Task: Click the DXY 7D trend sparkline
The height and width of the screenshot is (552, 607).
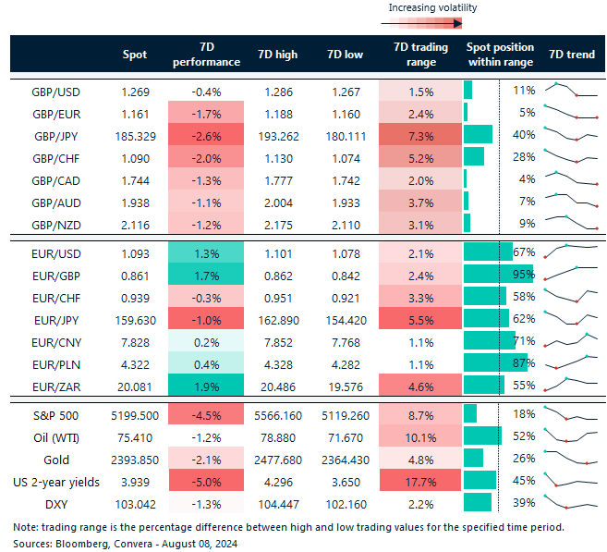Action: pyautogui.click(x=571, y=502)
